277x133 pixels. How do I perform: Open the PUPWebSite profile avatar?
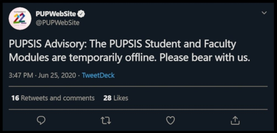[x=20, y=19]
